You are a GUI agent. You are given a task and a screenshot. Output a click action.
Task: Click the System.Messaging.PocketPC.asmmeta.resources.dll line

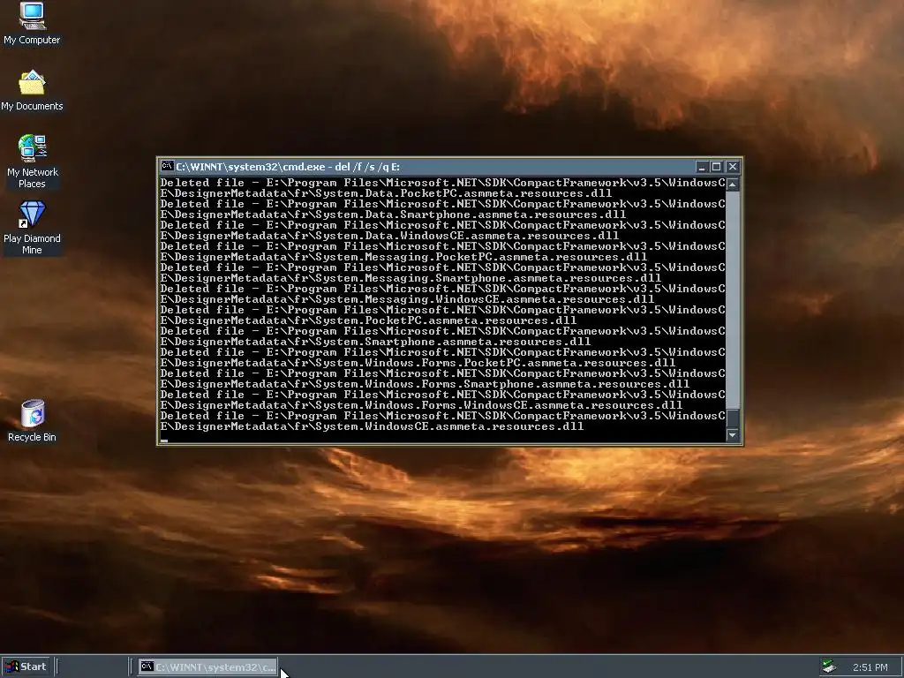pos(403,257)
